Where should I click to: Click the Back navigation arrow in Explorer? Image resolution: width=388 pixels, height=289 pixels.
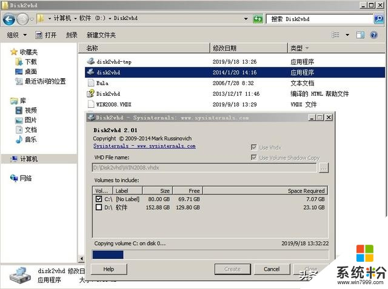pos(9,19)
